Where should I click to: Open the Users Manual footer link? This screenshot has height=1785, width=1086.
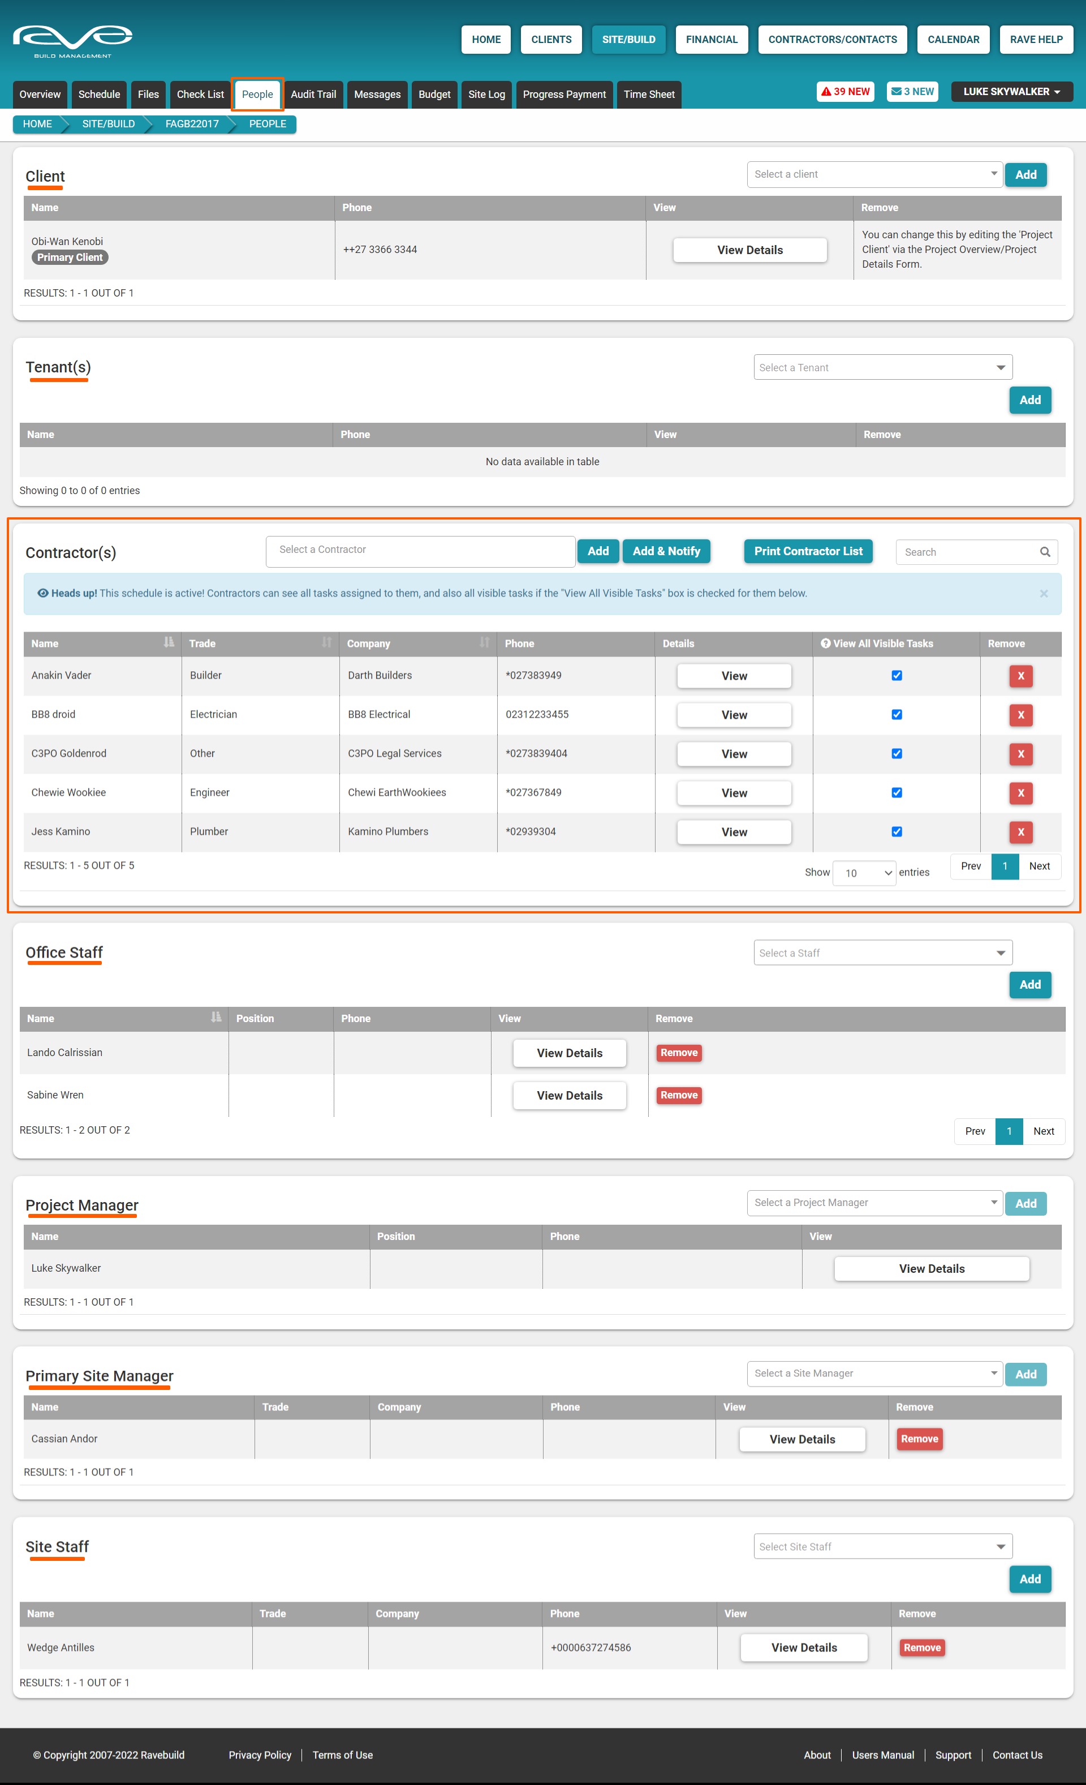tap(882, 1754)
